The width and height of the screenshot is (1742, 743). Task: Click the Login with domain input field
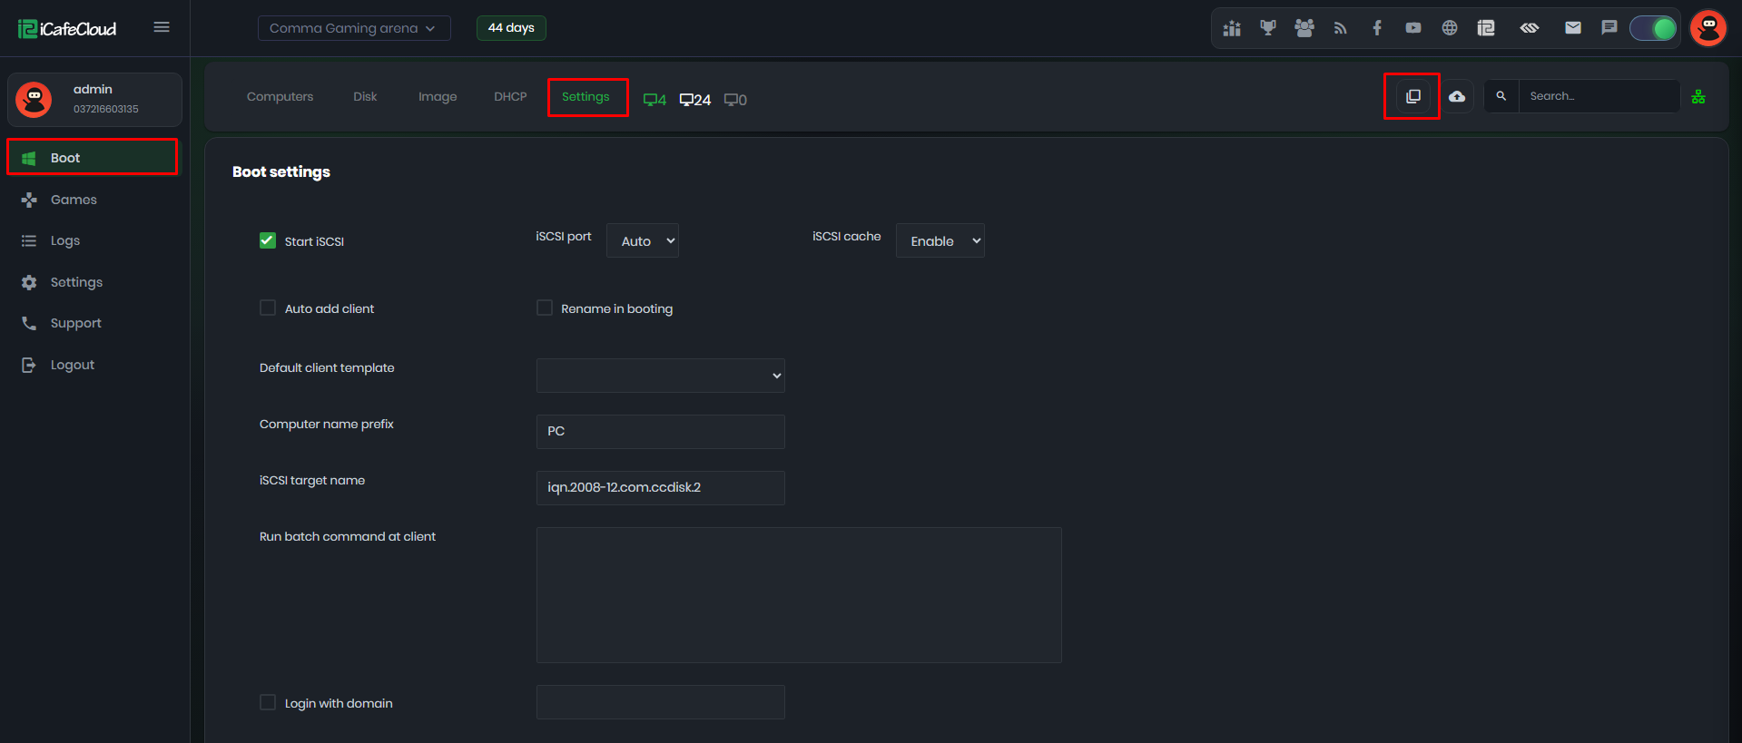pos(661,702)
